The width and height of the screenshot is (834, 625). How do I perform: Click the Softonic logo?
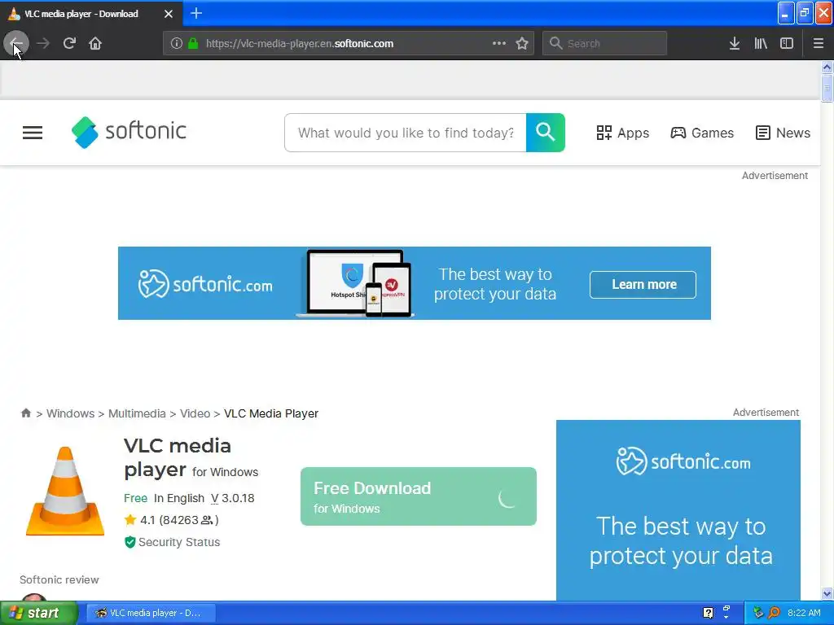129,132
